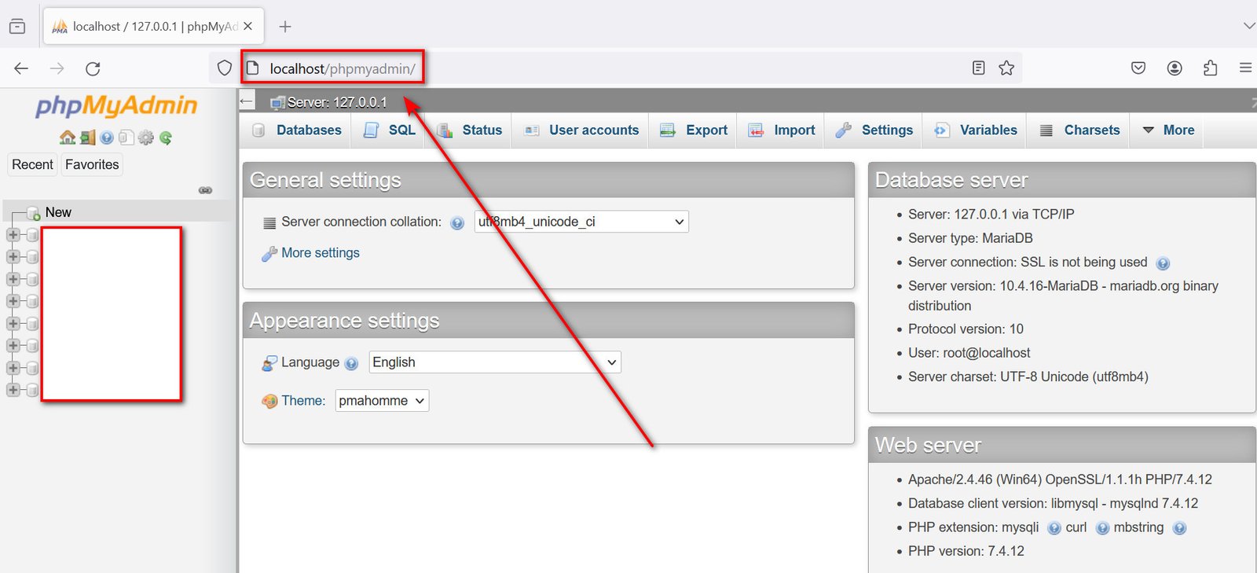1257x573 pixels.
Task: Open Firefox account icon
Action: (1175, 68)
